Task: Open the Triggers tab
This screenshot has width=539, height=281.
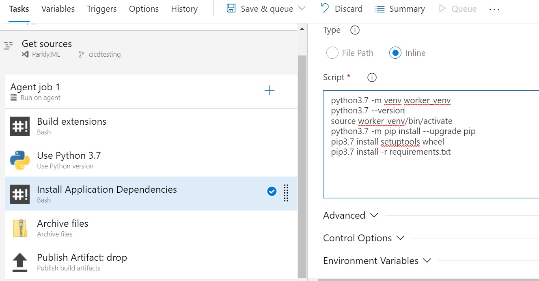Action: [x=102, y=9]
